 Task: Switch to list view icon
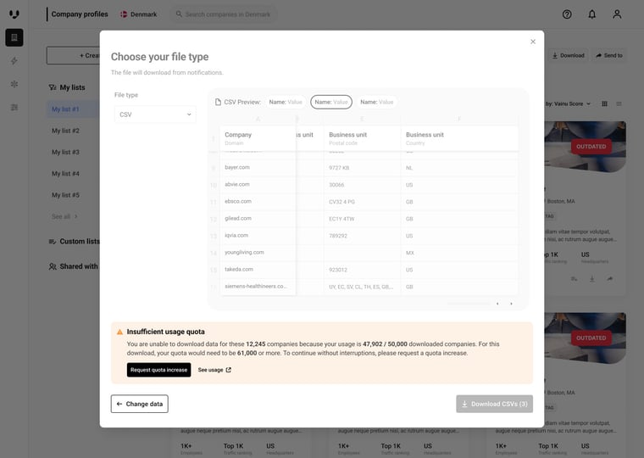(619, 103)
